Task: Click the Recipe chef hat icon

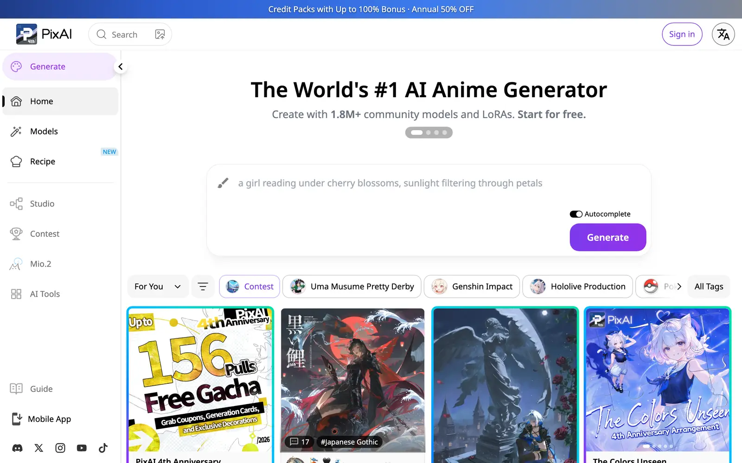Action: (x=16, y=162)
